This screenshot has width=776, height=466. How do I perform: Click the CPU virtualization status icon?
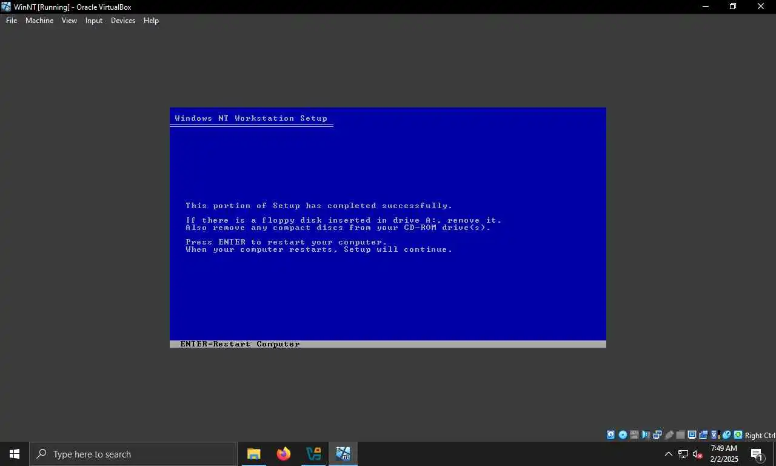click(715, 435)
